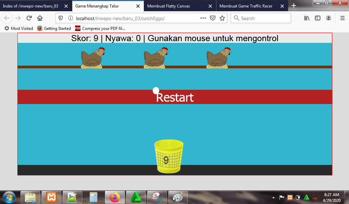
Task: Open the Windows Start menu
Action: [x=9, y=197]
